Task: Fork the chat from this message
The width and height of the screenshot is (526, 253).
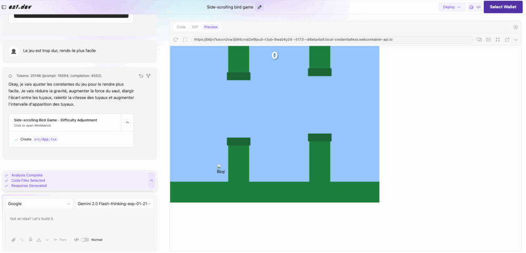Action: pos(148,76)
